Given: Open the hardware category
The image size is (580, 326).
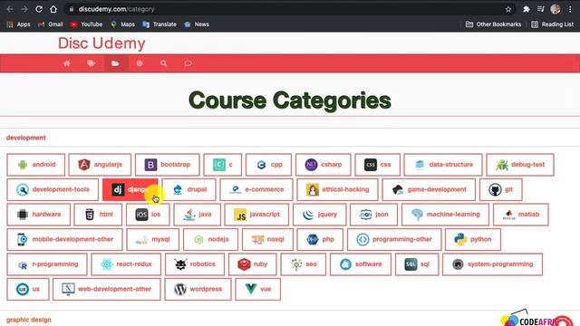Looking at the screenshot, I should pos(38,215).
